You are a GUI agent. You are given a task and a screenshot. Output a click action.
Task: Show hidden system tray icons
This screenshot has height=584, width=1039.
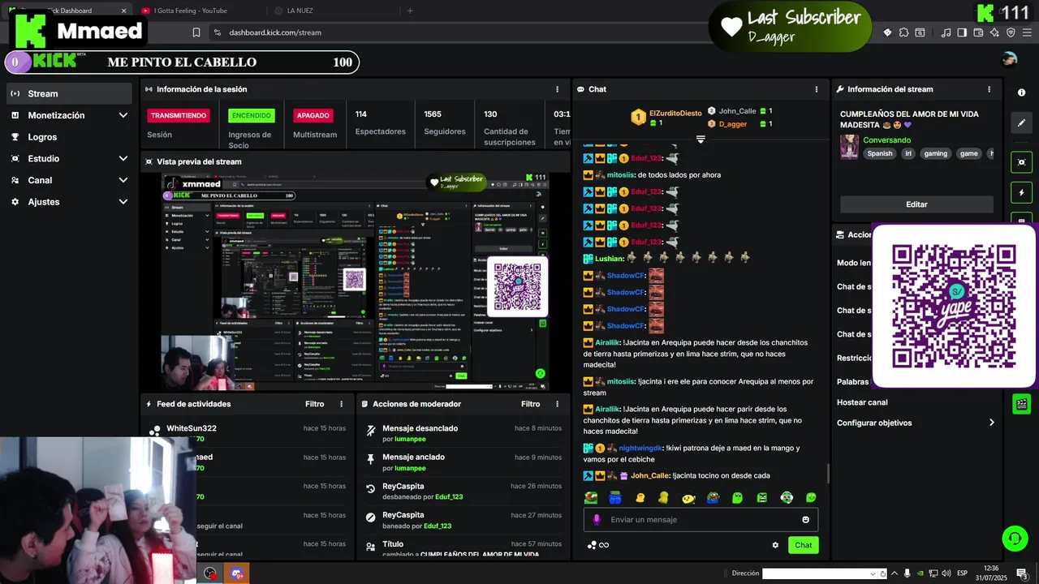point(895,573)
